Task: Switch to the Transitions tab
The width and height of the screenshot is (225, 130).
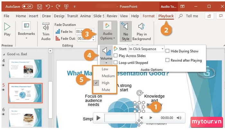Action: click(72, 16)
